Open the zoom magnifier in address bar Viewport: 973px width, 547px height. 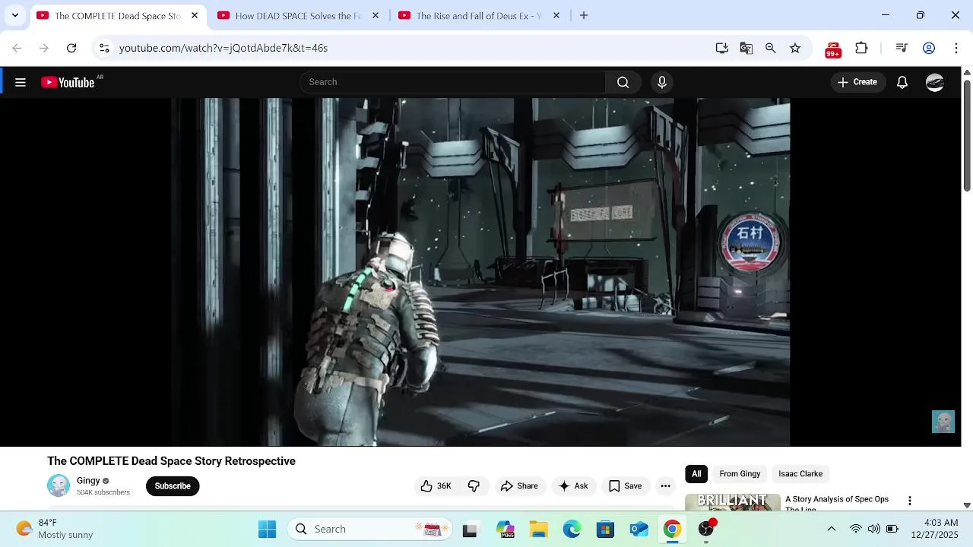[771, 48]
